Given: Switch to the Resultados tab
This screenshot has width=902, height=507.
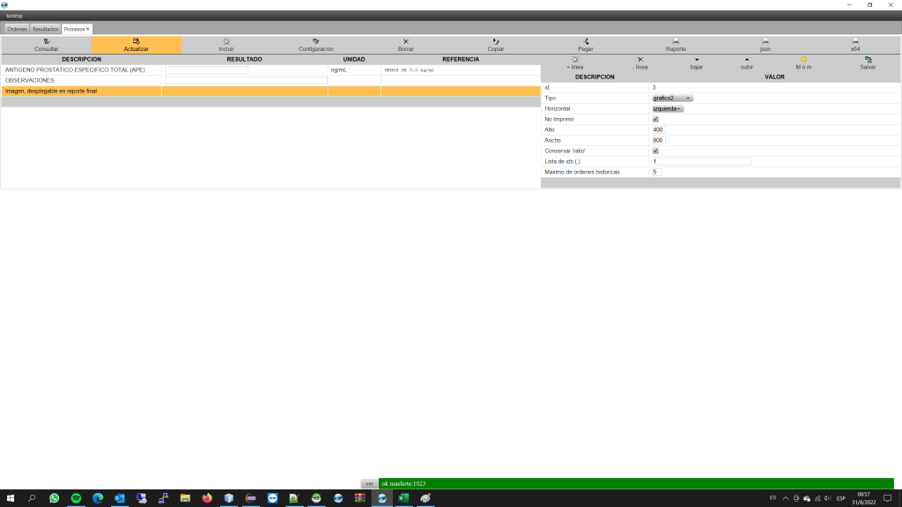Looking at the screenshot, I should (46, 29).
